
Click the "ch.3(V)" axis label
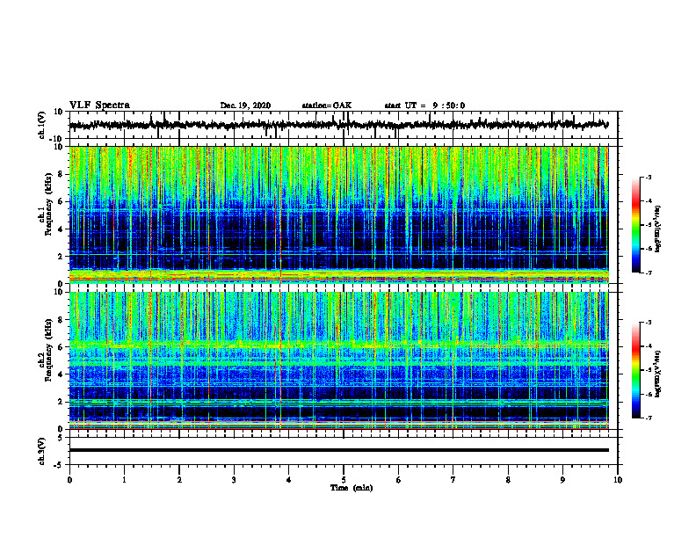41,451
